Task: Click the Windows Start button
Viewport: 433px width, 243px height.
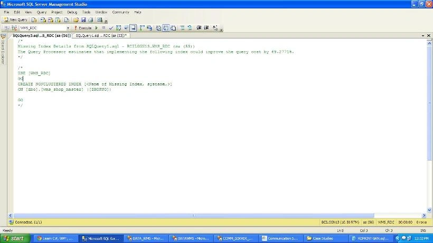Action: 15,238
